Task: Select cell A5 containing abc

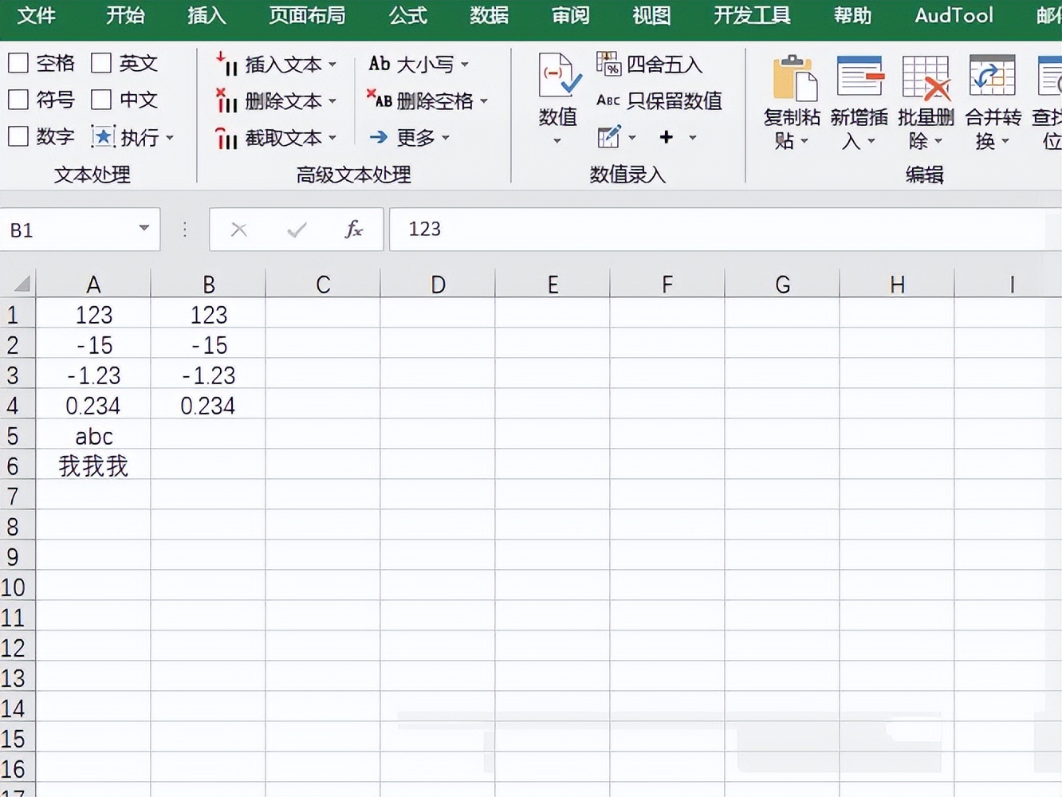Action: (93, 435)
